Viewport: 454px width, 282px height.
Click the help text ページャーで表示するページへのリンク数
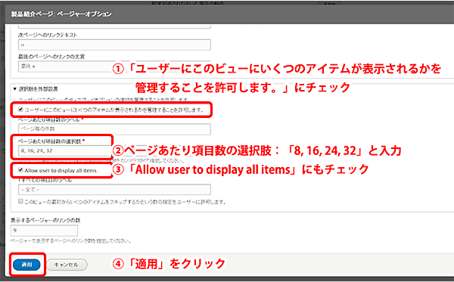(70, 240)
